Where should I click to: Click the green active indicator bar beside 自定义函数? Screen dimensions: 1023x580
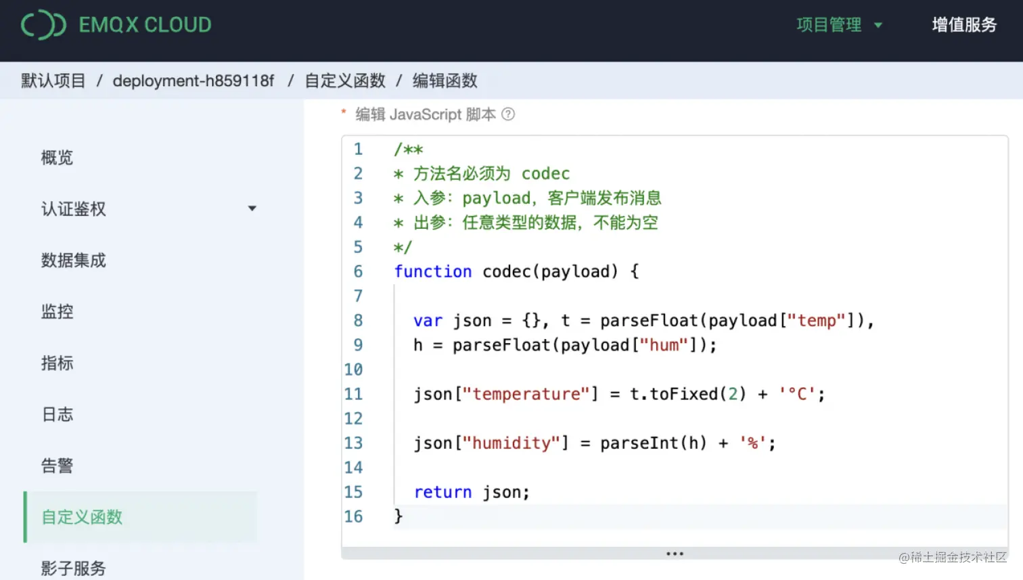tap(26, 516)
